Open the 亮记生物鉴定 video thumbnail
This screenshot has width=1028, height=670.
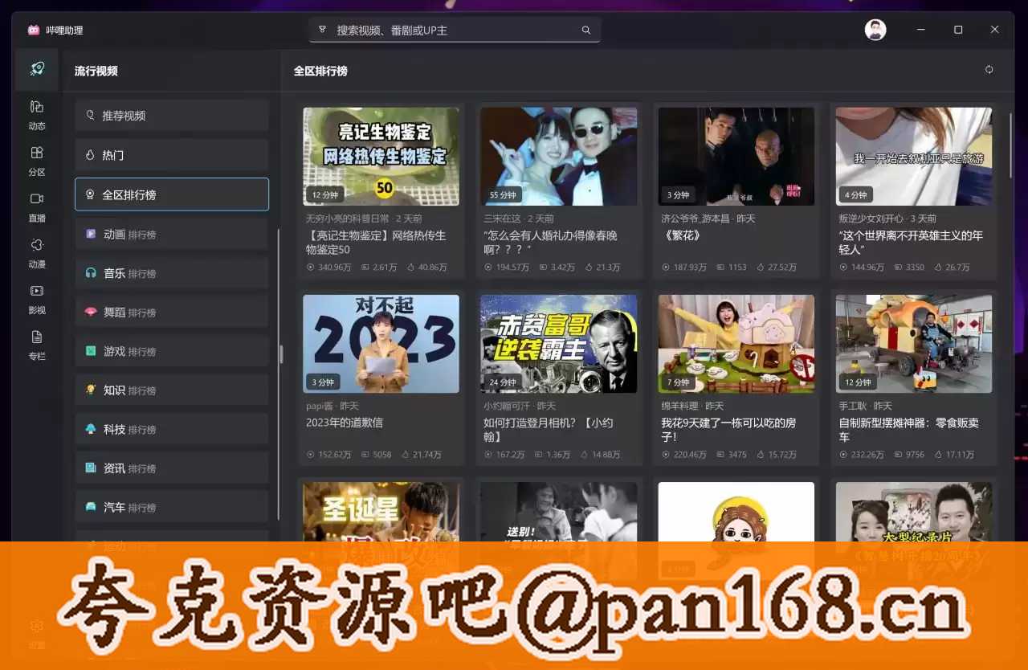pyautogui.click(x=381, y=157)
